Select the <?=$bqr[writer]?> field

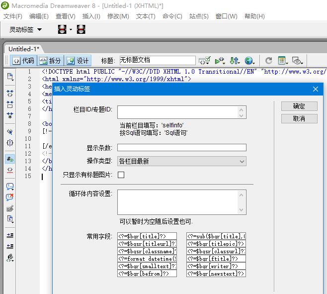(x=216, y=266)
